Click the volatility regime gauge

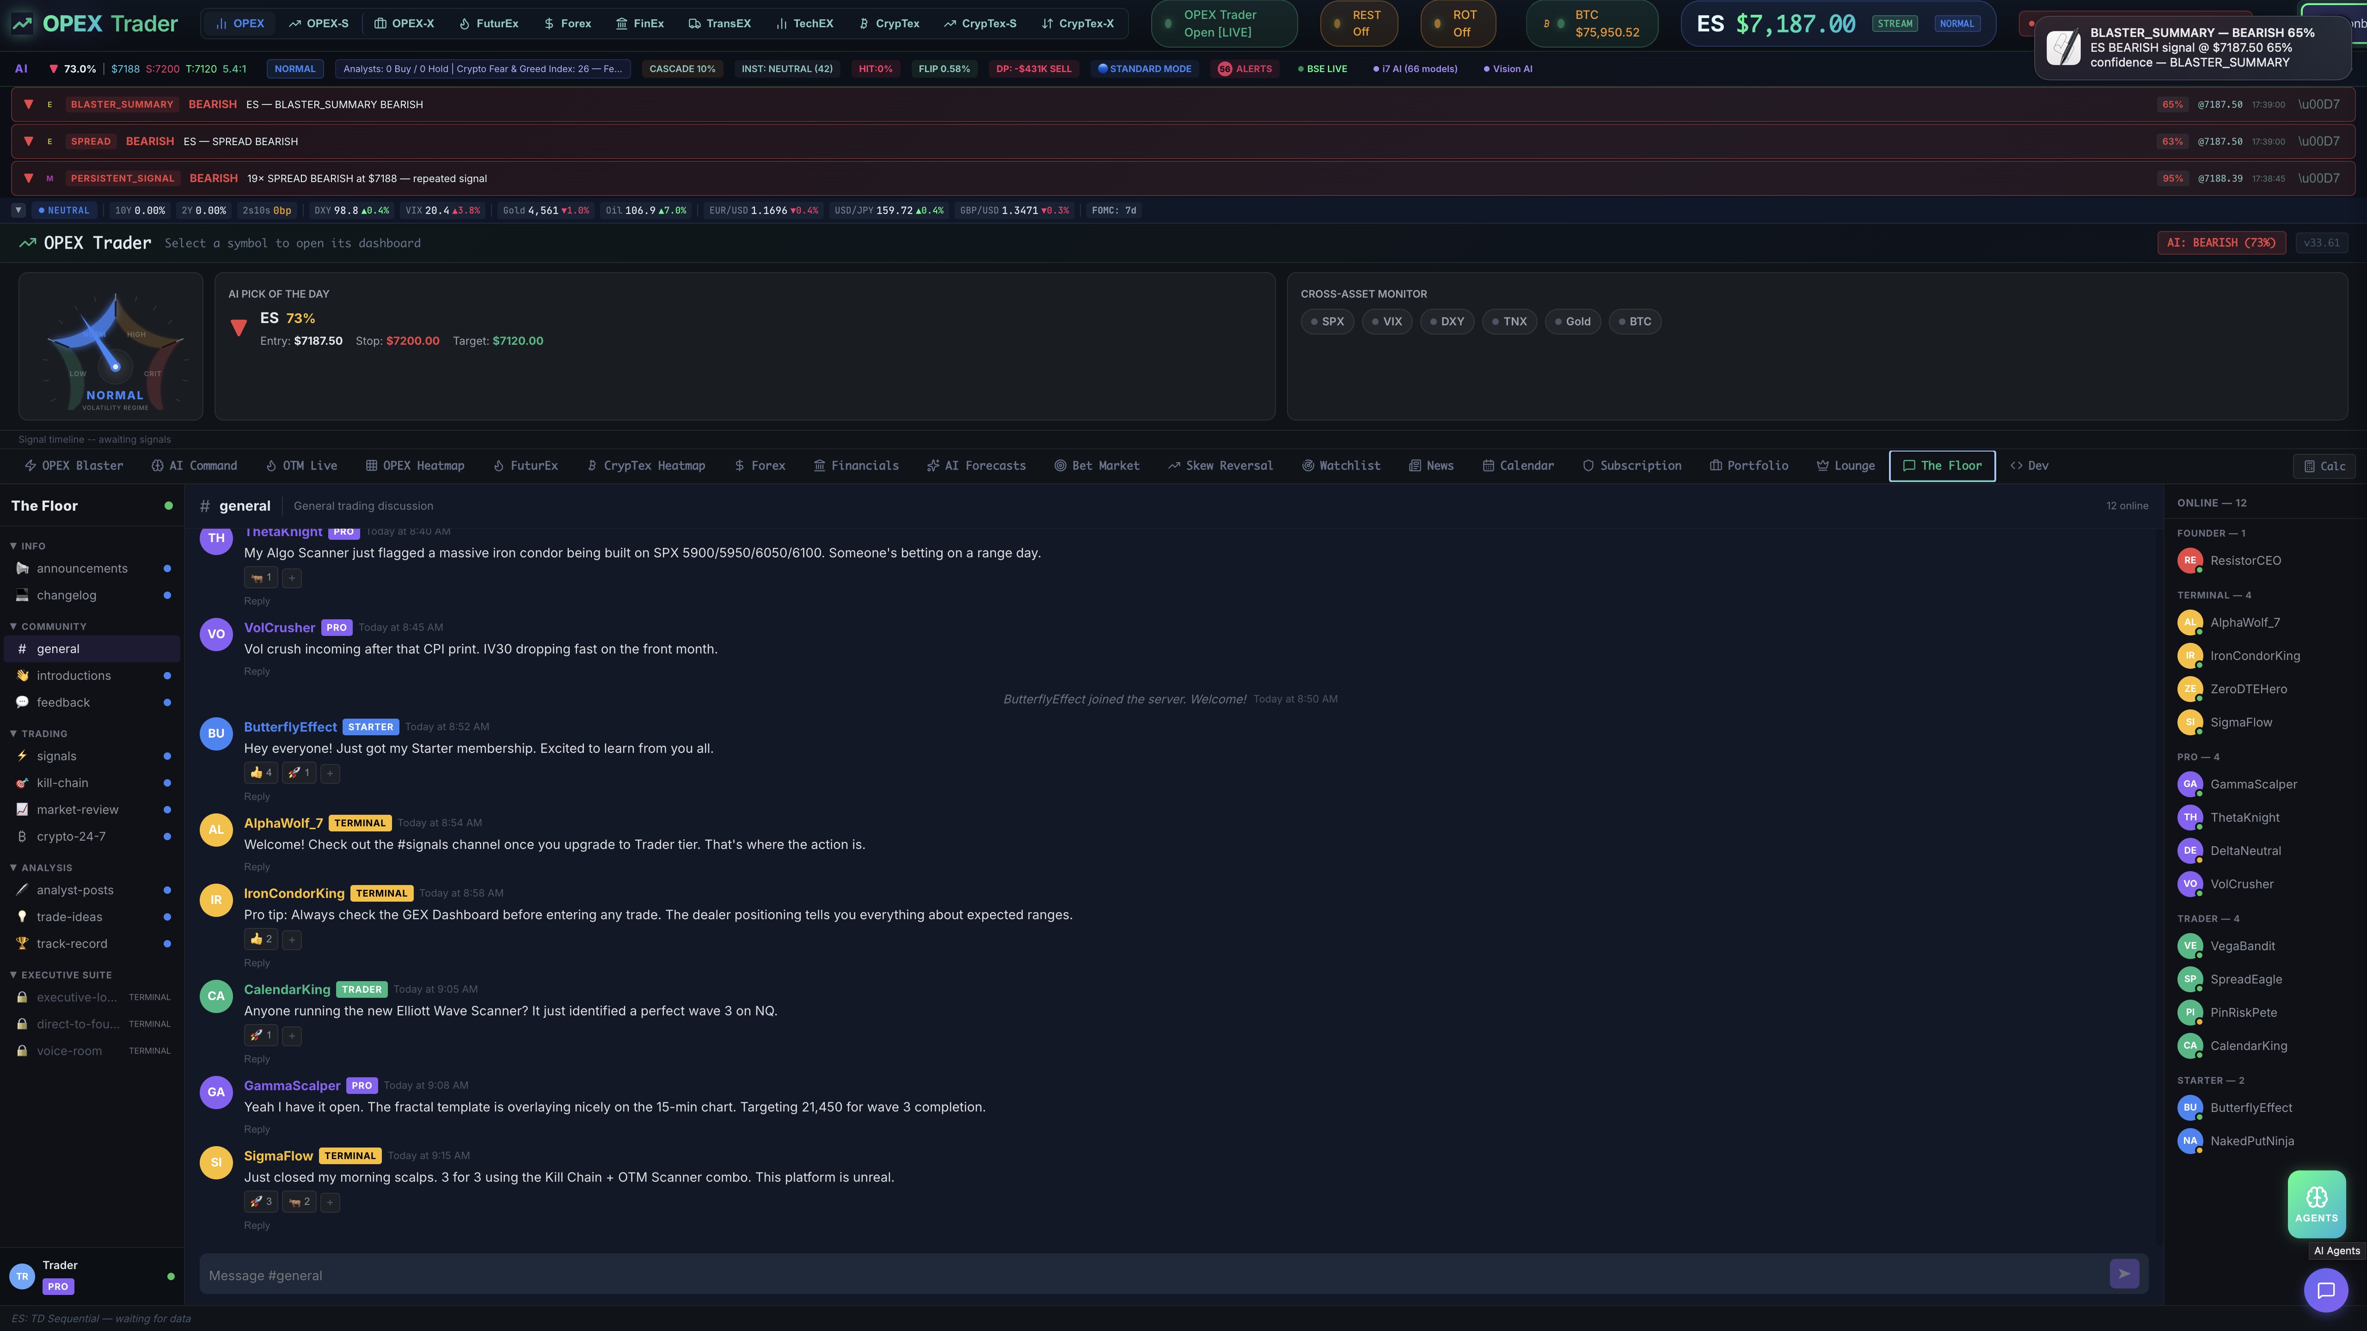111,346
